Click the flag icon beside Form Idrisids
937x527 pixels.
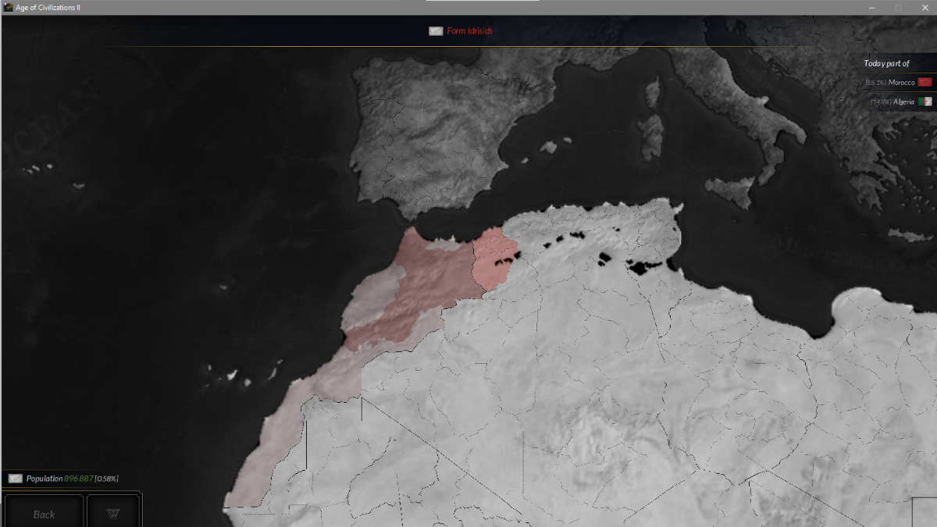(436, 31)
